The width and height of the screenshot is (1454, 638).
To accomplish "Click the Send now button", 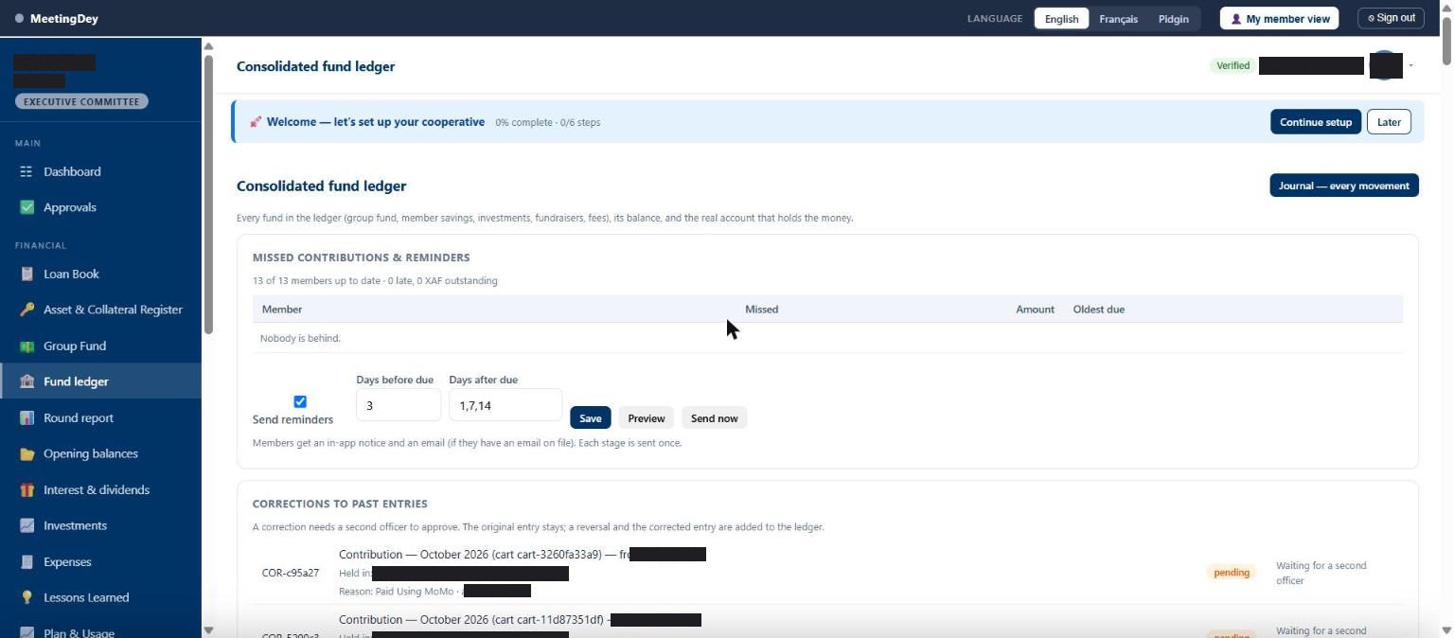I will tap(714, 418).
